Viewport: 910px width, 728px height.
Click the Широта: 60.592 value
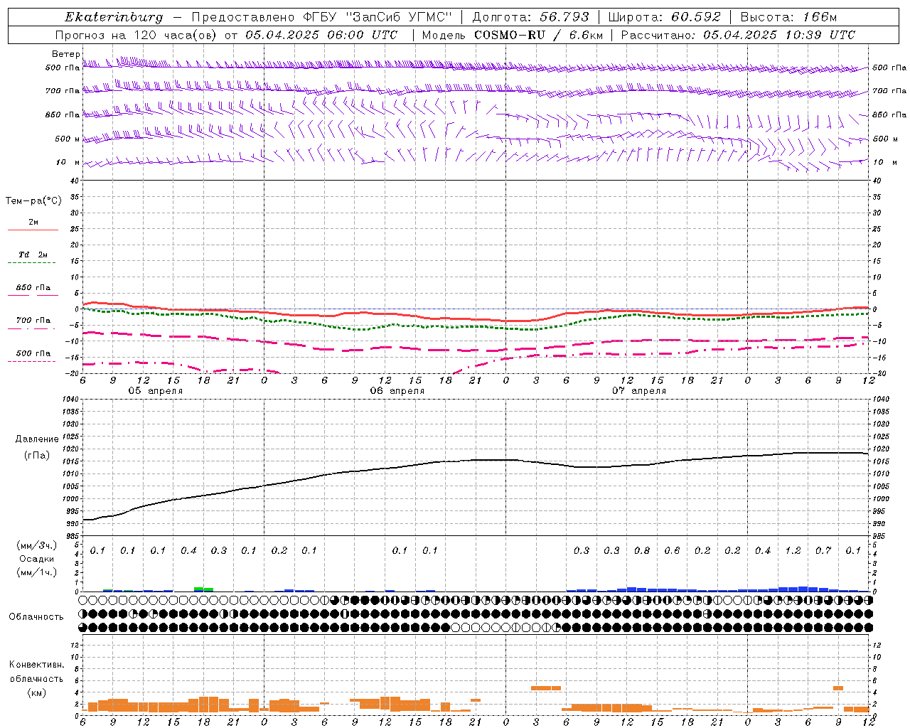tap(664, 17)
